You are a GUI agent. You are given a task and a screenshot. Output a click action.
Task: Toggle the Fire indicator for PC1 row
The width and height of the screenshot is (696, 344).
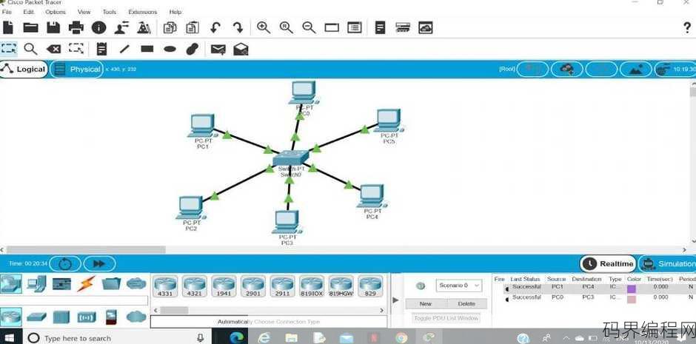(x=507, y=288)
